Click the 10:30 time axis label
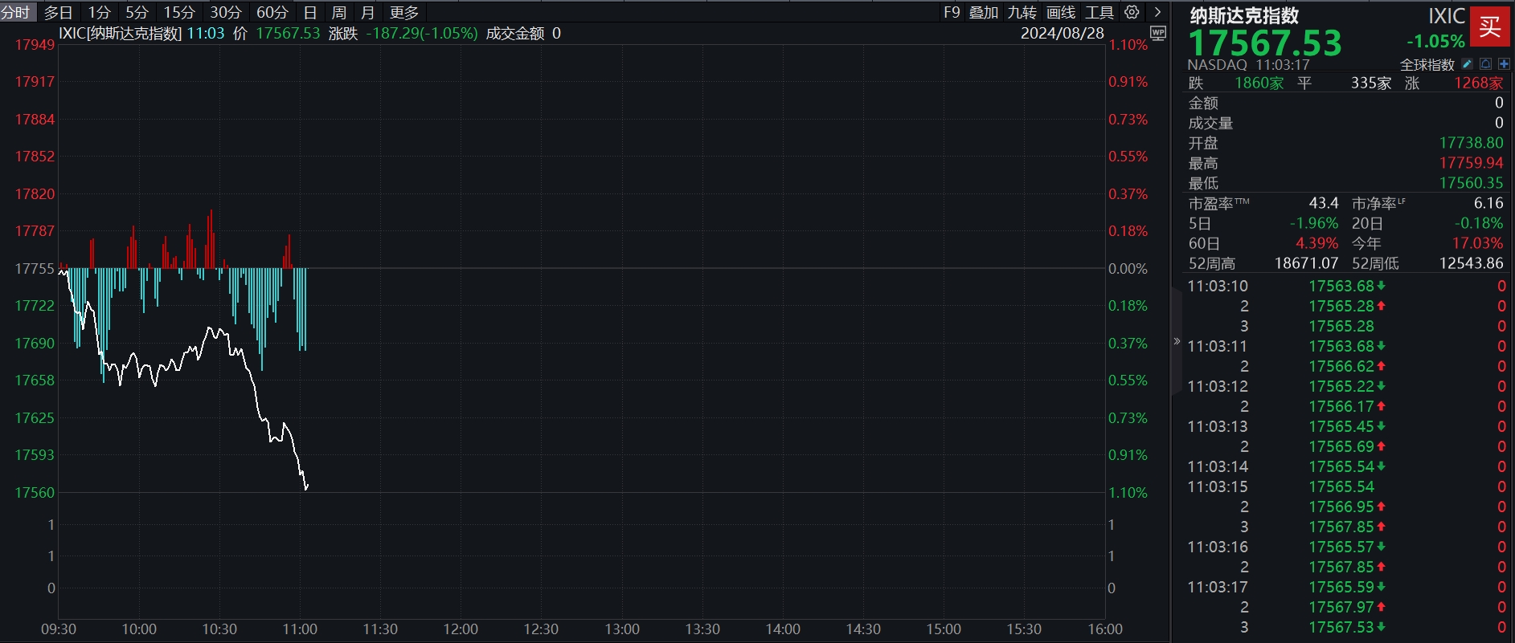The width and height of the screenshot is (1515, 643). [219, 629]
